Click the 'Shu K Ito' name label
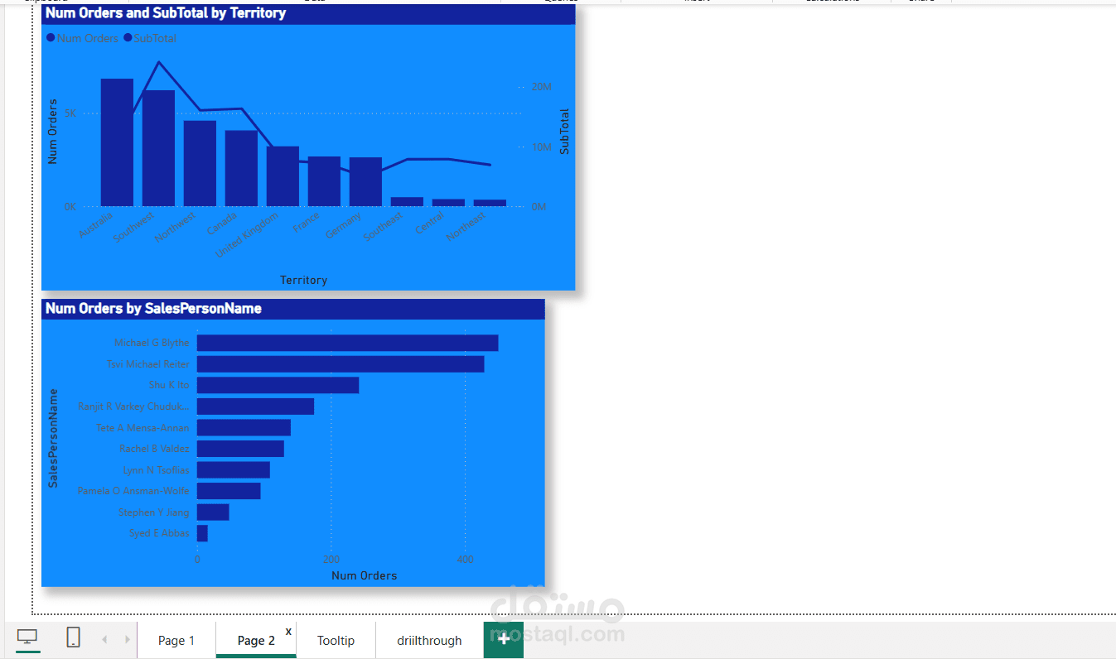Image resolution: width=1116 pixels, height=659 pixels. point(169,385)
